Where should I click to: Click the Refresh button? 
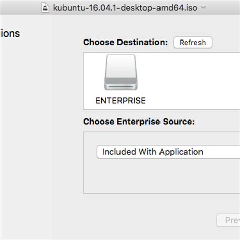coord(192,43)
